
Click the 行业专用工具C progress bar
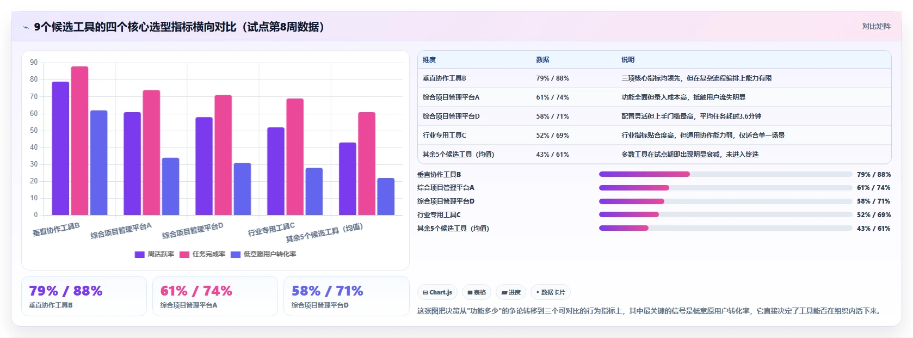click(725, 214)
